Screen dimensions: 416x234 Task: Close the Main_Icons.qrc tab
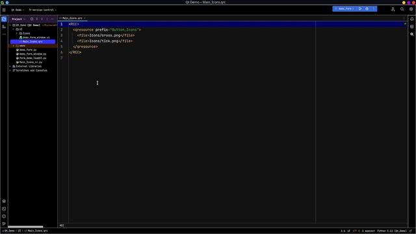(x=84, y=18)
